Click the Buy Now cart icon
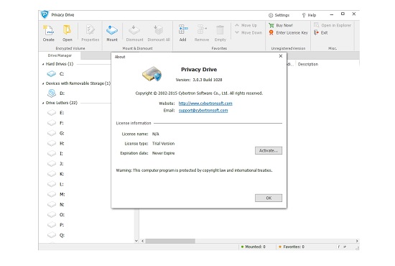The image size is (395, 266). 271,25
